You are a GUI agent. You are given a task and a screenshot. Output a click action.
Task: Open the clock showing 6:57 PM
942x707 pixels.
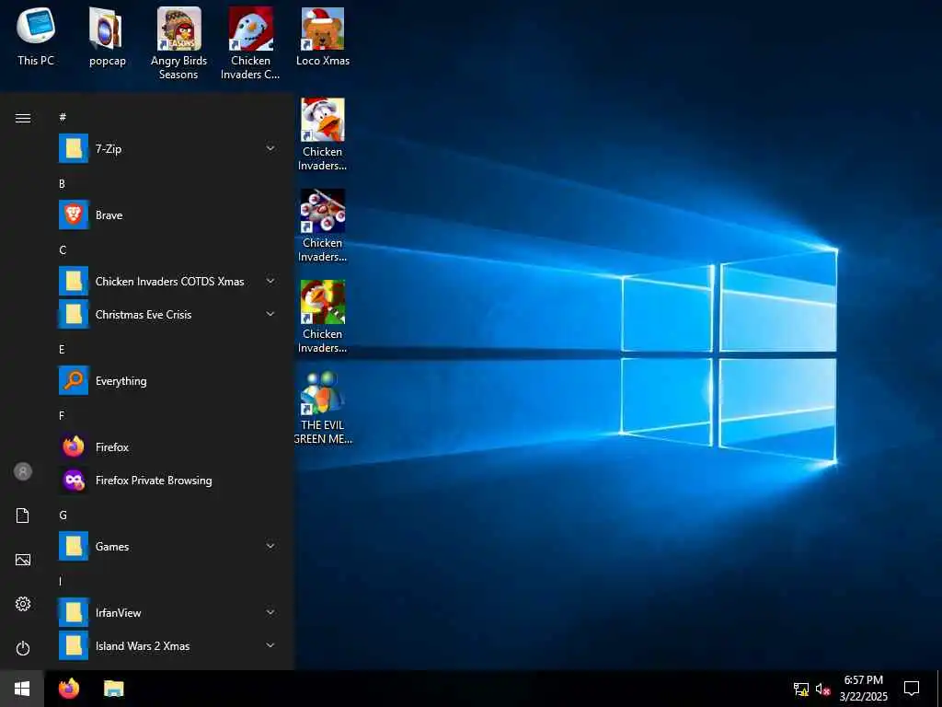click(x=863, y=689)
